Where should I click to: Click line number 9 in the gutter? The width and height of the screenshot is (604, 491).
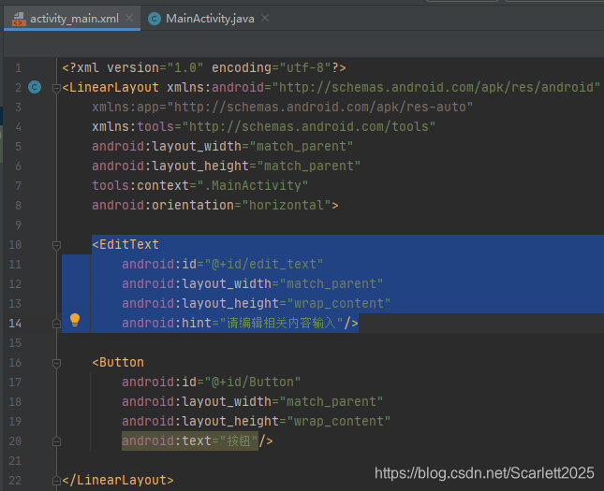(18, 224)
